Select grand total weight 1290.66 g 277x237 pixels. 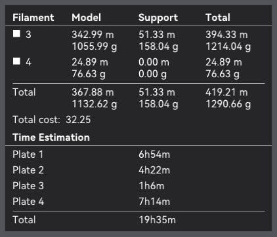tap(228, 104)
